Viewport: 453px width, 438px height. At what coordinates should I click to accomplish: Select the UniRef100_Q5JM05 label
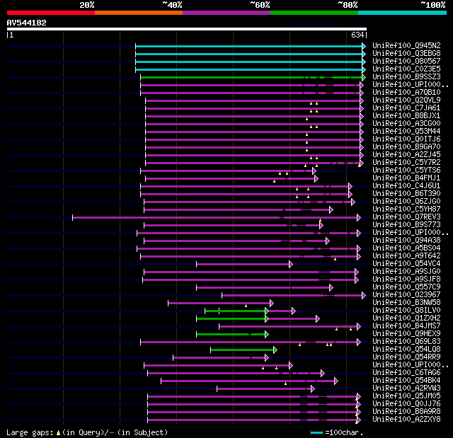pyautogui.click(x=406, y=396)
